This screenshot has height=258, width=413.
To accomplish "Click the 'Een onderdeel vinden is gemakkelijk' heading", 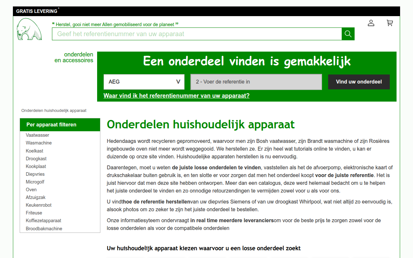I will (247, 61).
